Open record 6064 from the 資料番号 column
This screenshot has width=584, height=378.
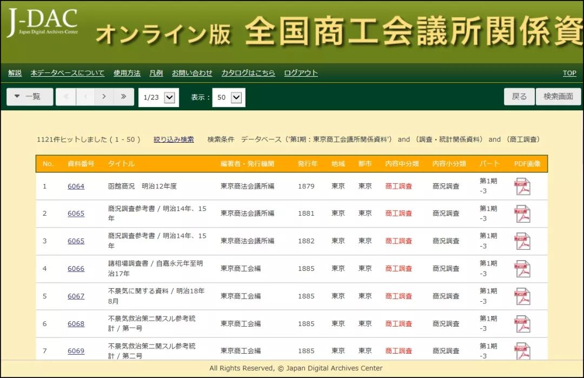(x=76, y=186)
